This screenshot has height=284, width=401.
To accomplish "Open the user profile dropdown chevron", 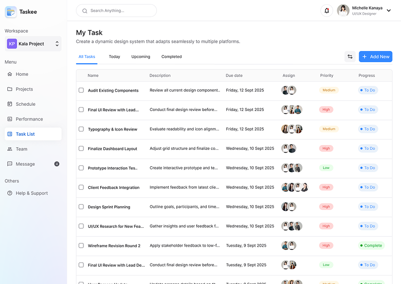I will pos(388,11).
